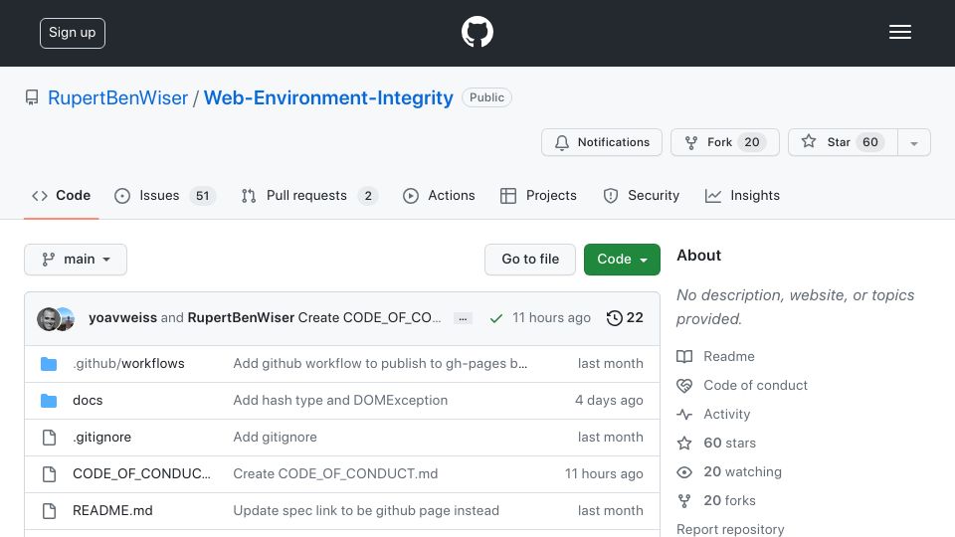
Task: Open the .github/workflows folder
Action: point(128,364)
